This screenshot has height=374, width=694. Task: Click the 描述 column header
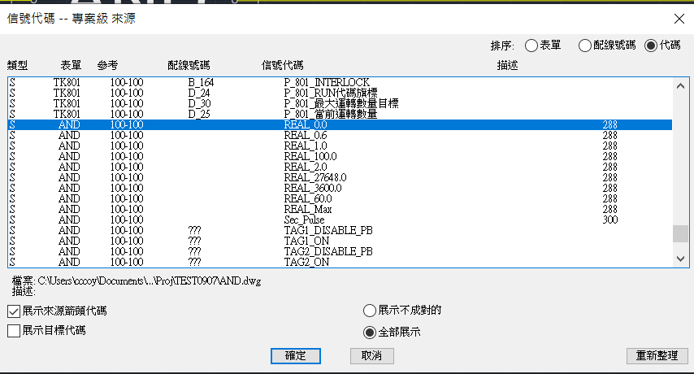tap(507, 66)
